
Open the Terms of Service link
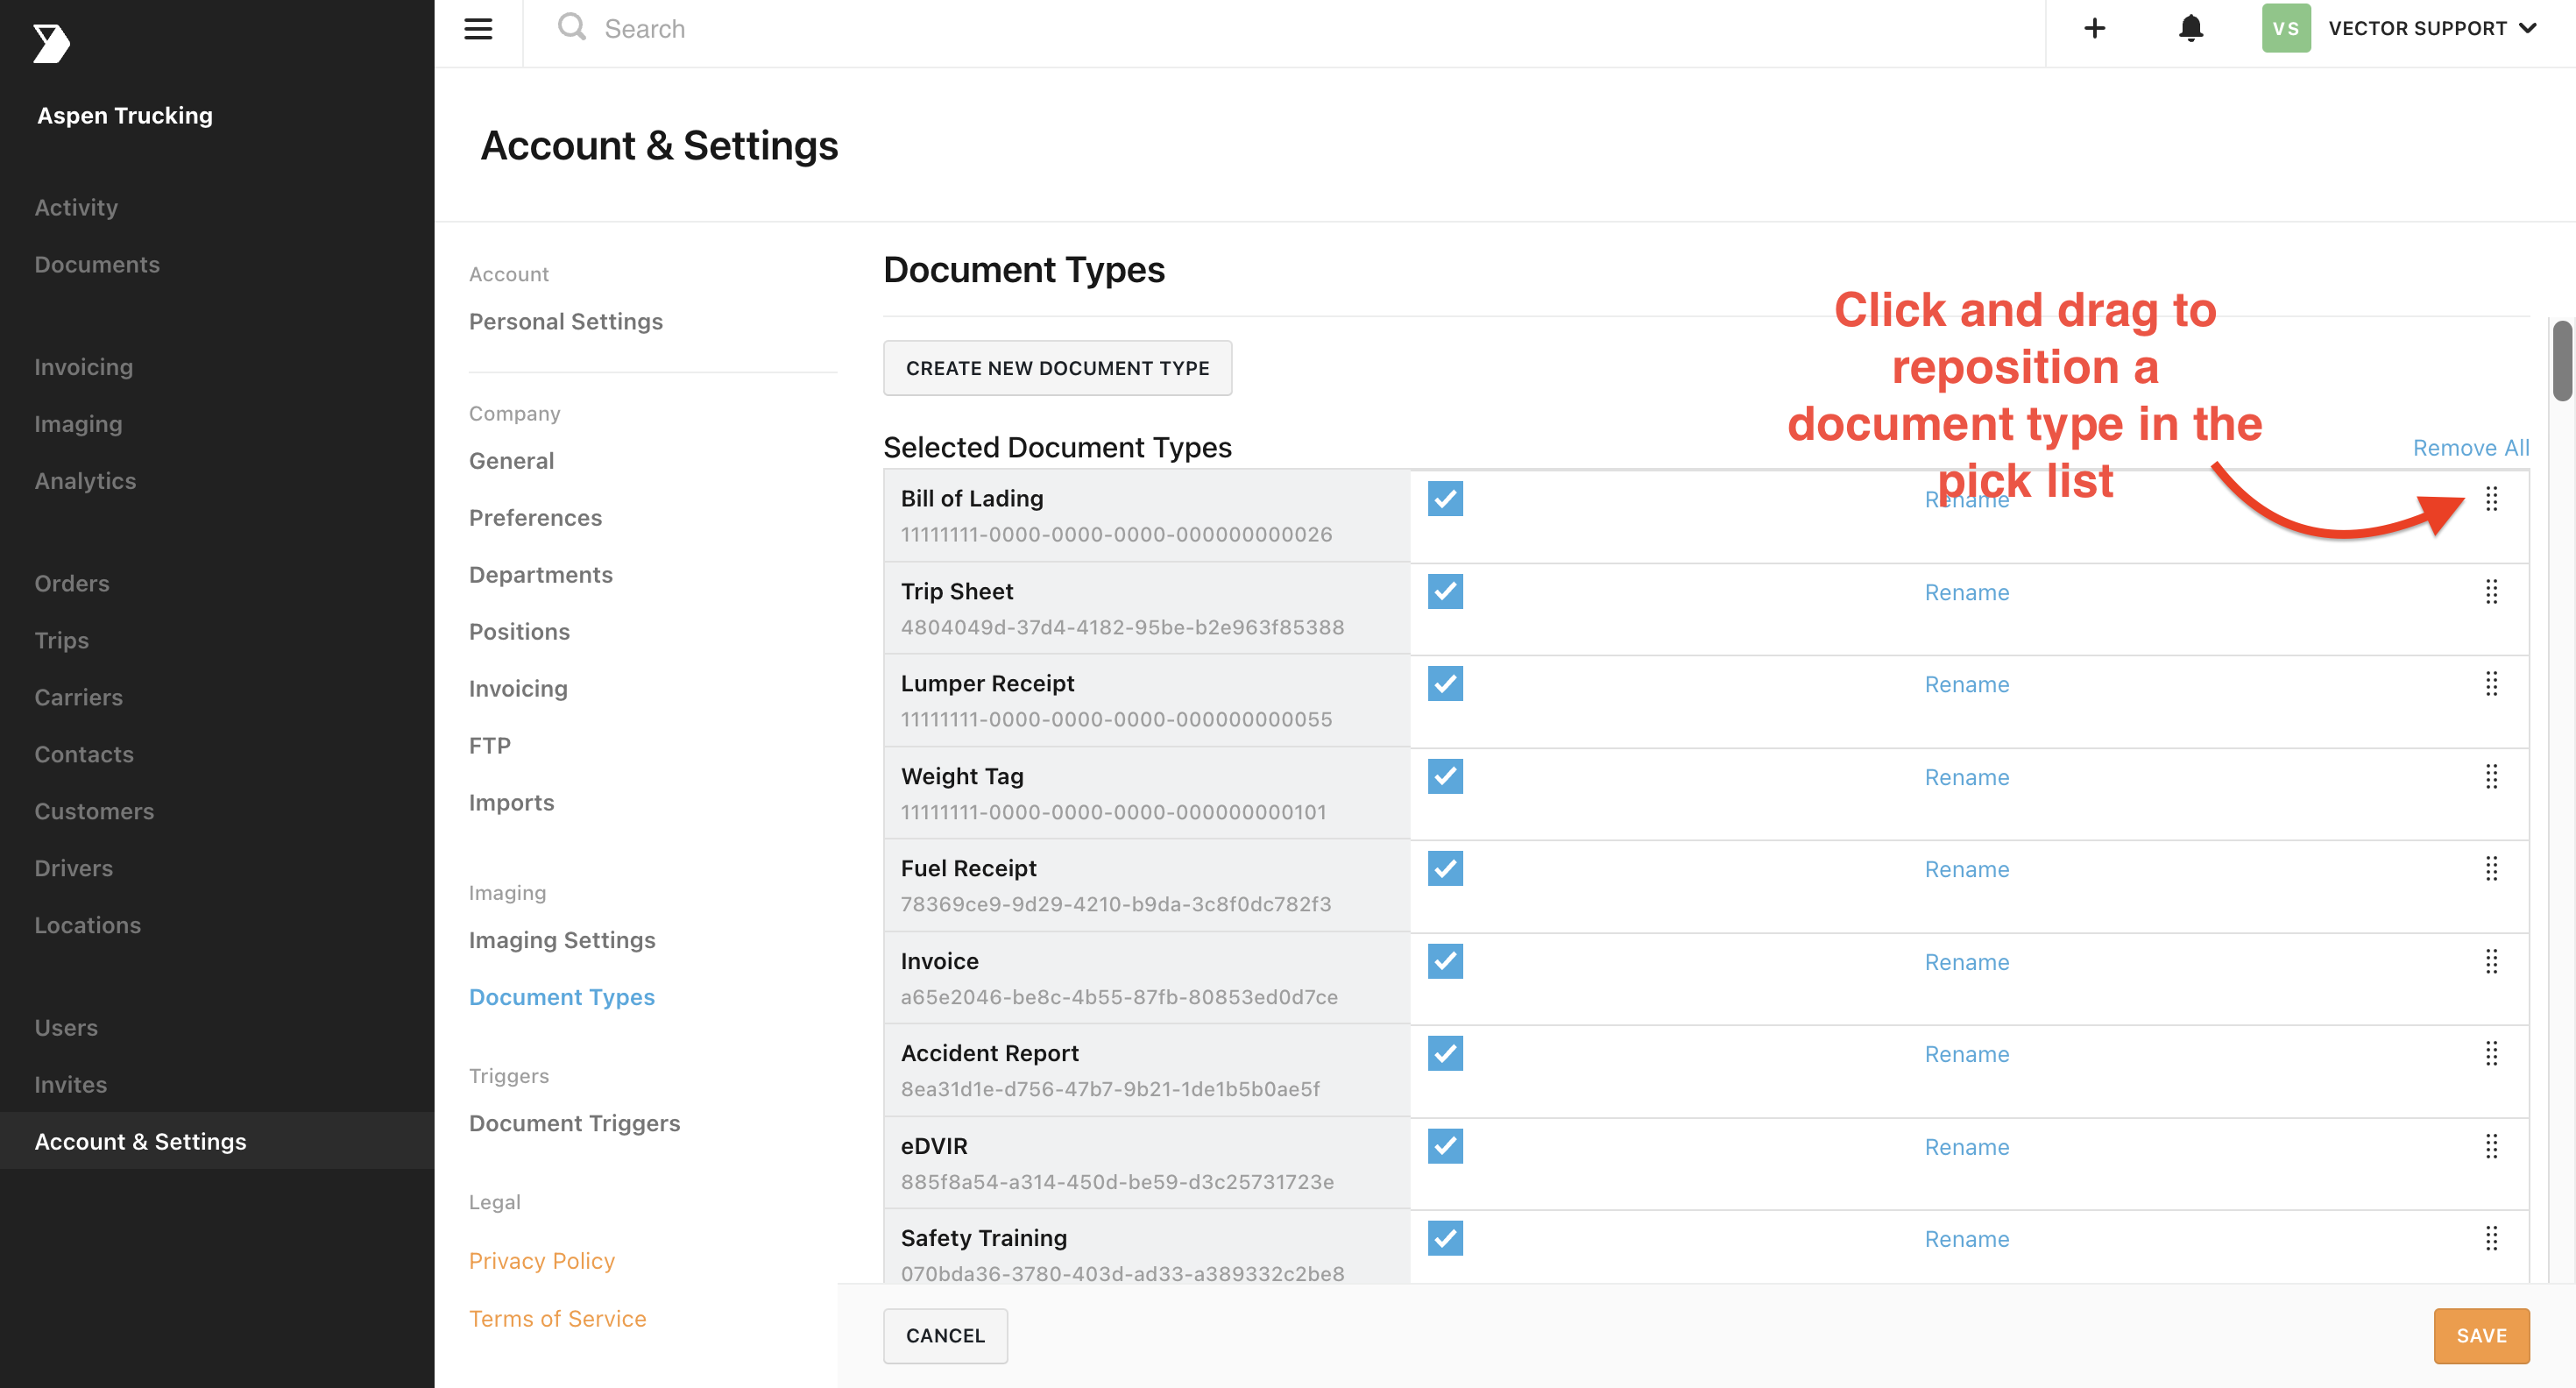[558, 1319]
